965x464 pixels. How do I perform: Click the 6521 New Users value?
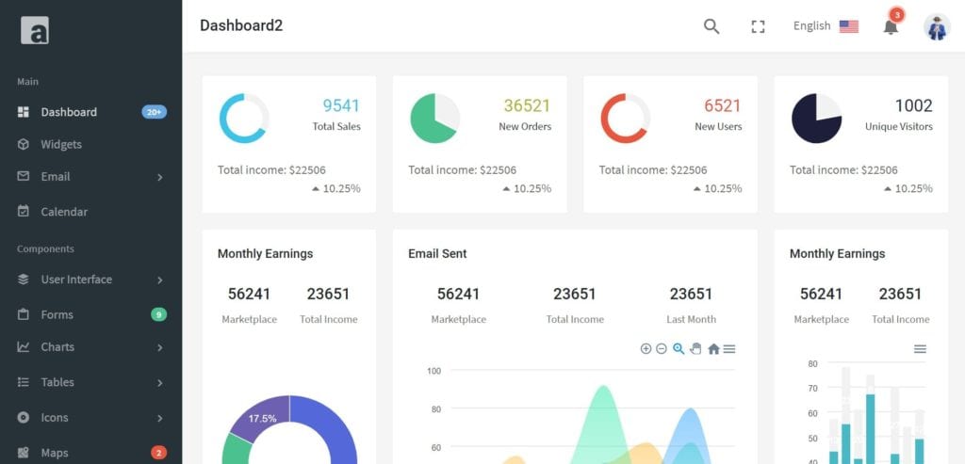[x=723, y=105]
